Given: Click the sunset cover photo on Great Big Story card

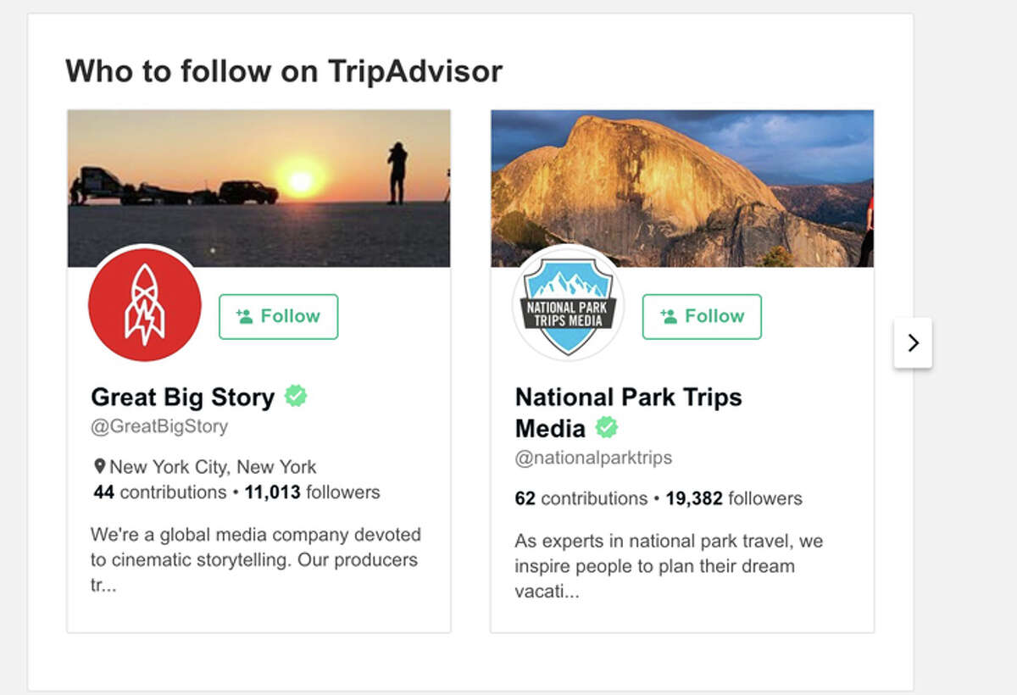Looking at the screenshot, I should (260, 170).
